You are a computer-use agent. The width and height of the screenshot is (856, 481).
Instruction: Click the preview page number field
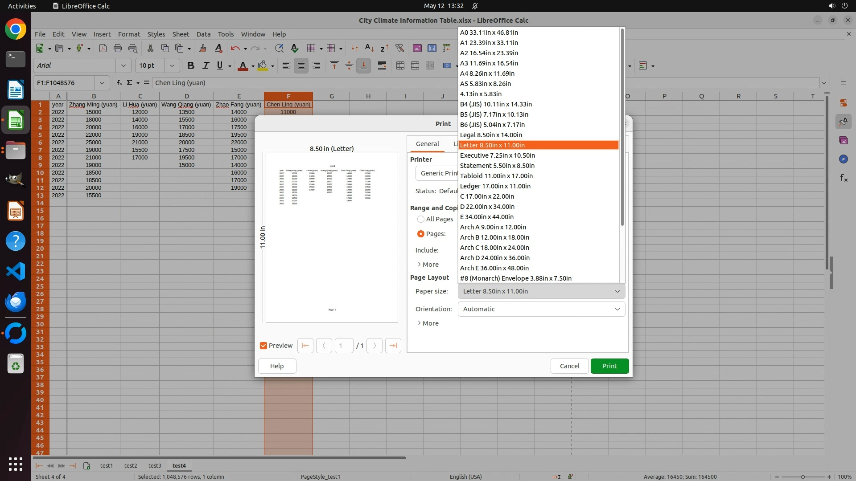point(344,346)
